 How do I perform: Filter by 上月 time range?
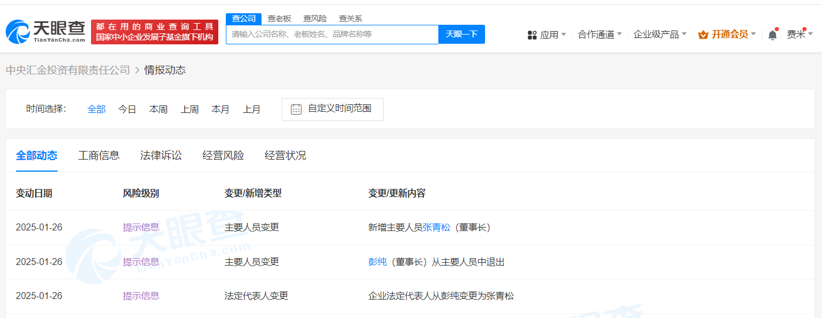pyautogui.click(x=252, y=109)
